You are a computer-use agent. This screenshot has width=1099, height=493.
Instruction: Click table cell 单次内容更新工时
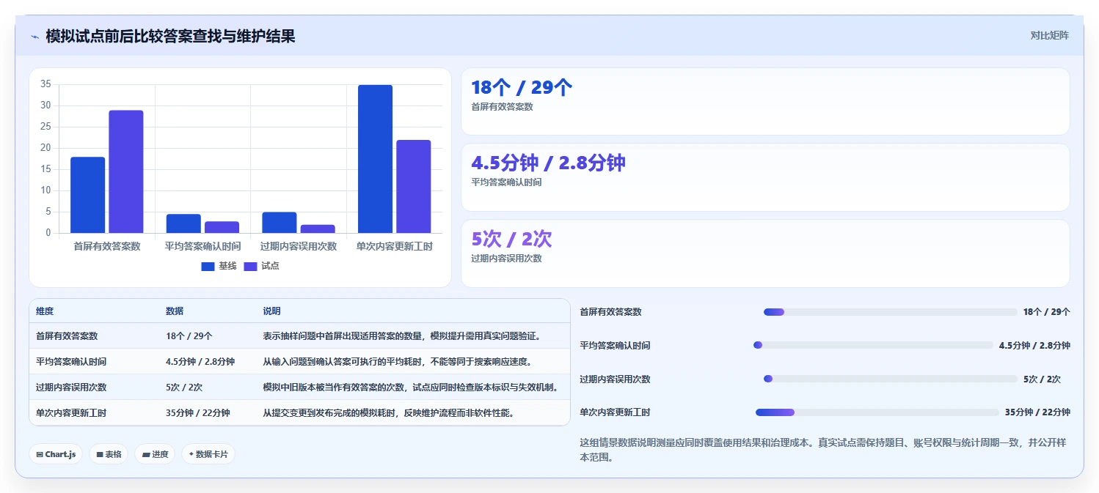tap(71, 413)
